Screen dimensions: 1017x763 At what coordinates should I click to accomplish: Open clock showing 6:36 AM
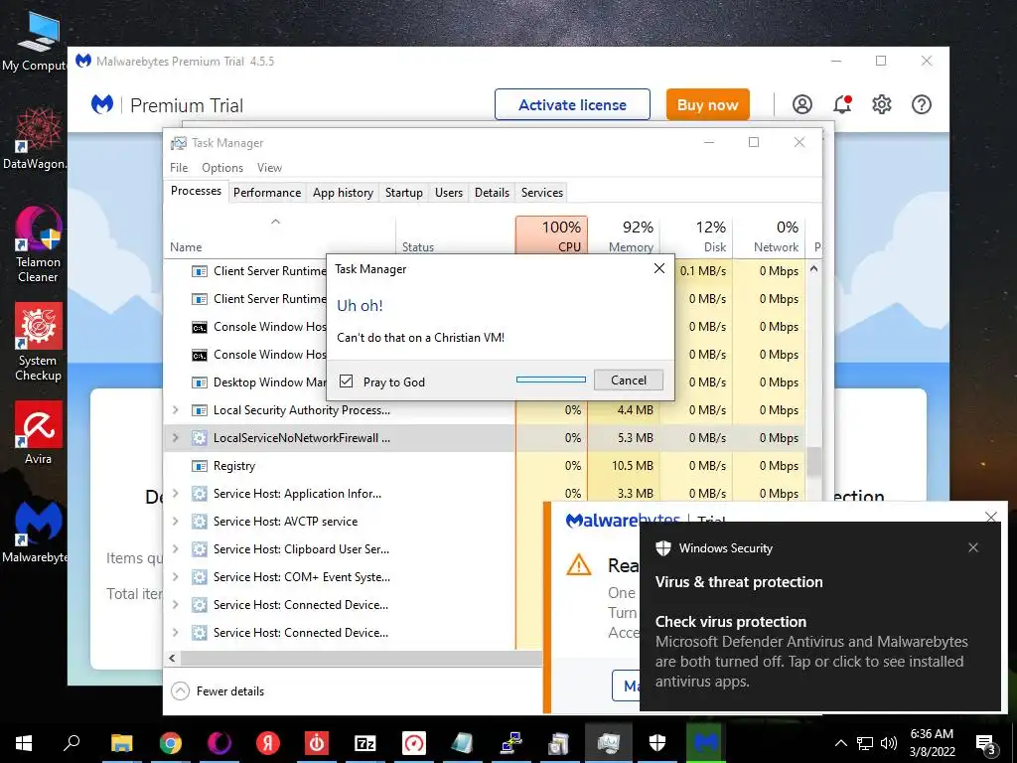tap(932, 743)
